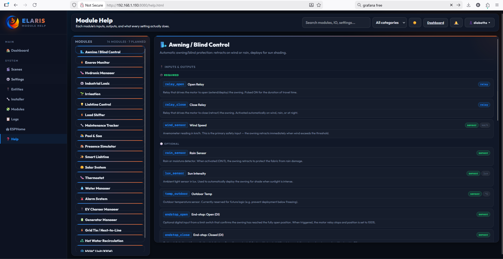Click the ESPHome sidebar icon
Viewport: 503px width, 259px height.
coord(8,129)
